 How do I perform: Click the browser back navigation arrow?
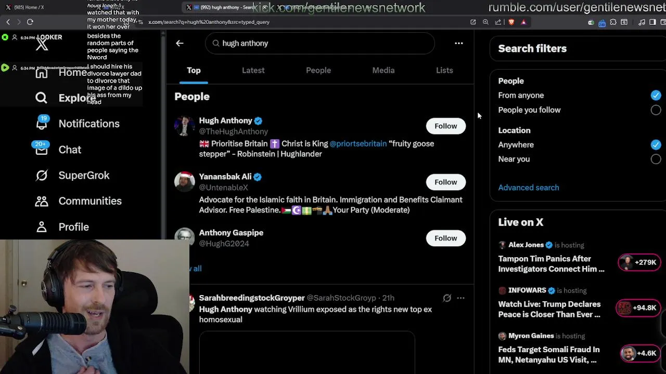[8, 22]
